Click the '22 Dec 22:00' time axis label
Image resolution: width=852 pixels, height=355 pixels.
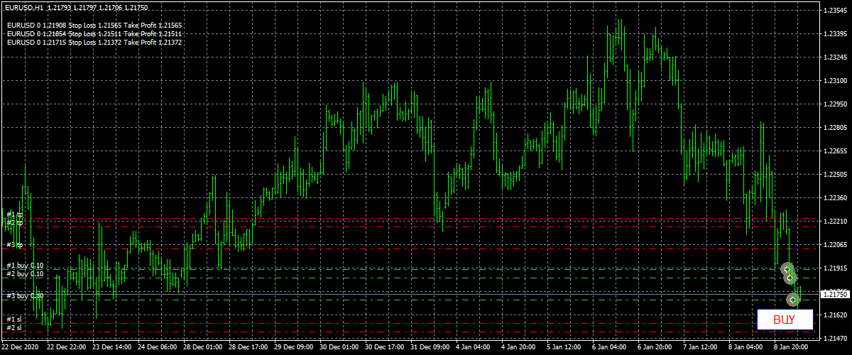67,348
